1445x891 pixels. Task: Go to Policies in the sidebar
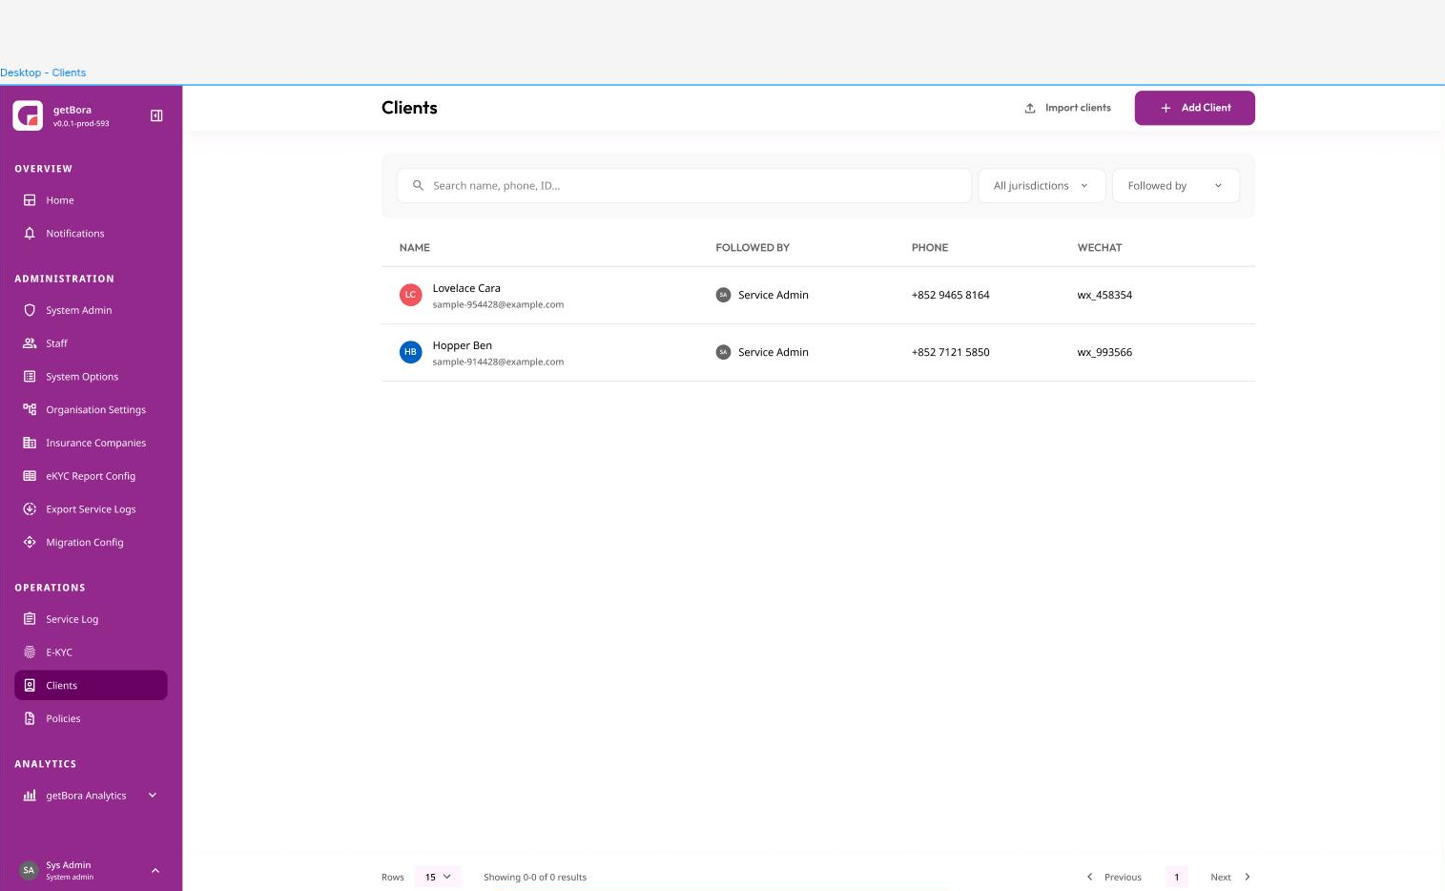click(x=91, y=718)
